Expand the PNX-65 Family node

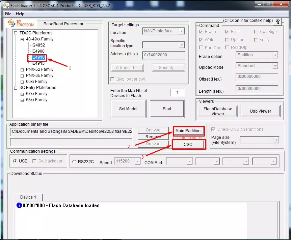click(22, 76)
